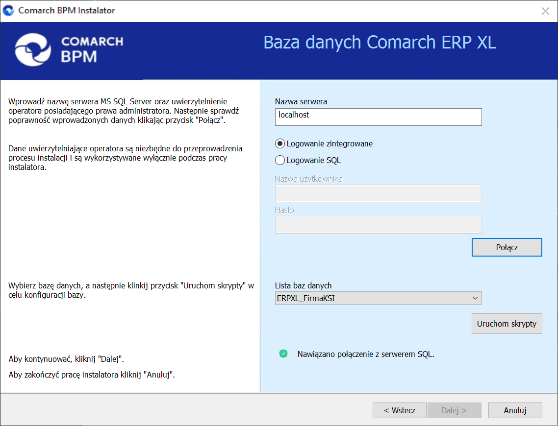Click the Comarch BPM title bar icon
The width and height of the screenshot is (558, 426).
pos(8,10)
